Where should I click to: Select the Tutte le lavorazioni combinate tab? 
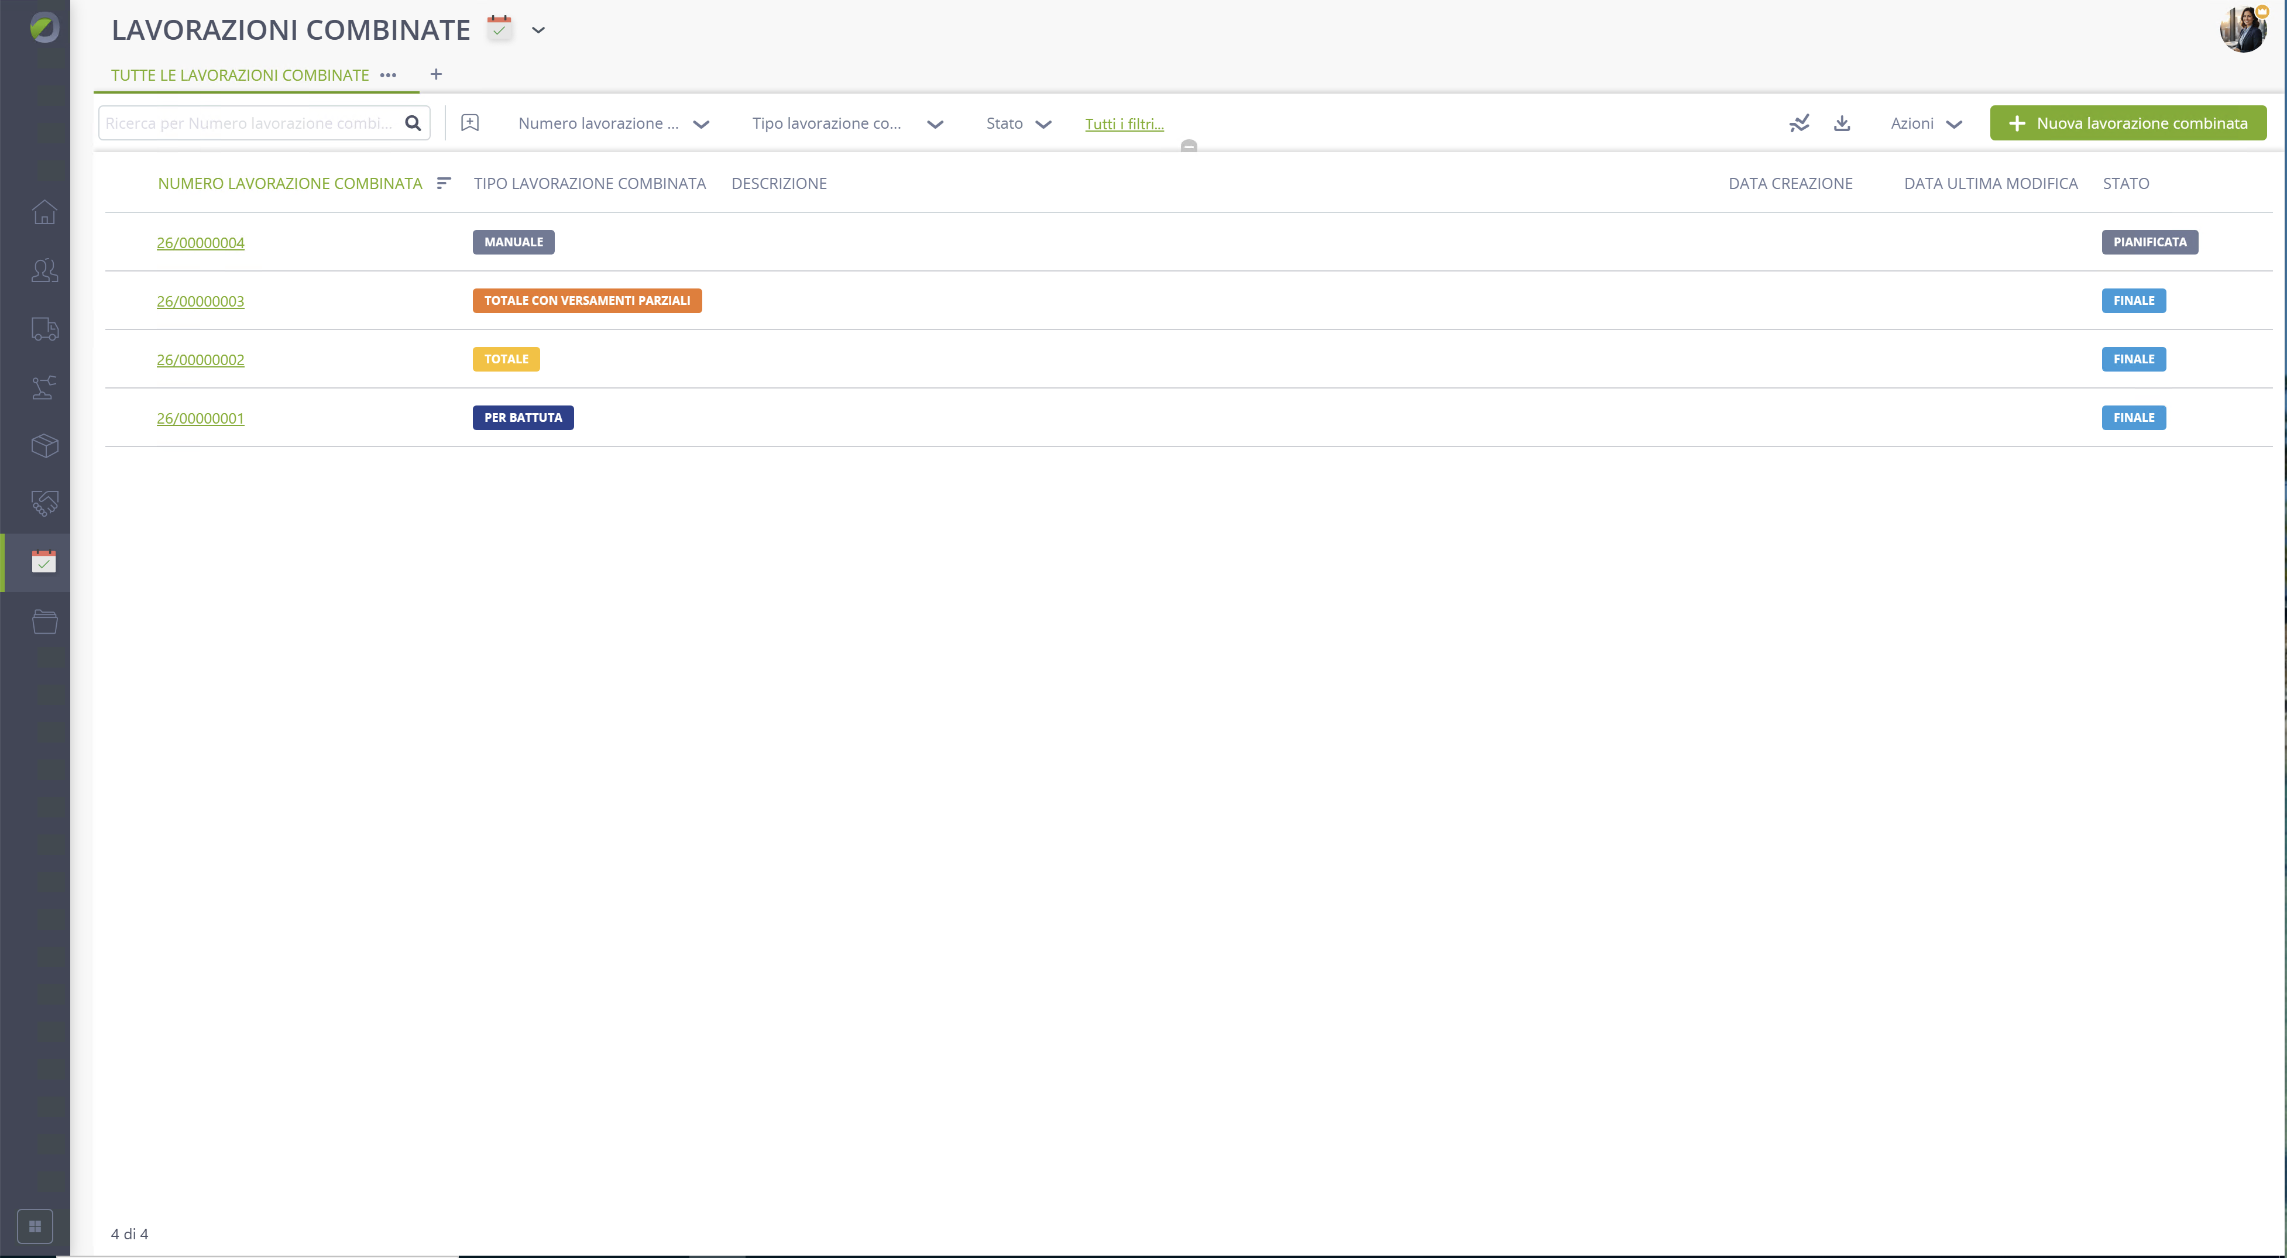[x=240, y=75]
